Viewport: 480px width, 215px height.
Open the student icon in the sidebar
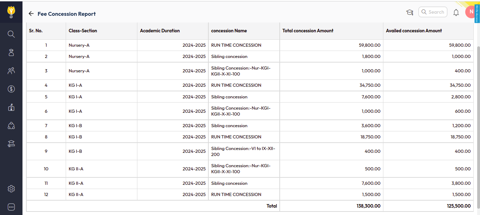click(11, 52)
